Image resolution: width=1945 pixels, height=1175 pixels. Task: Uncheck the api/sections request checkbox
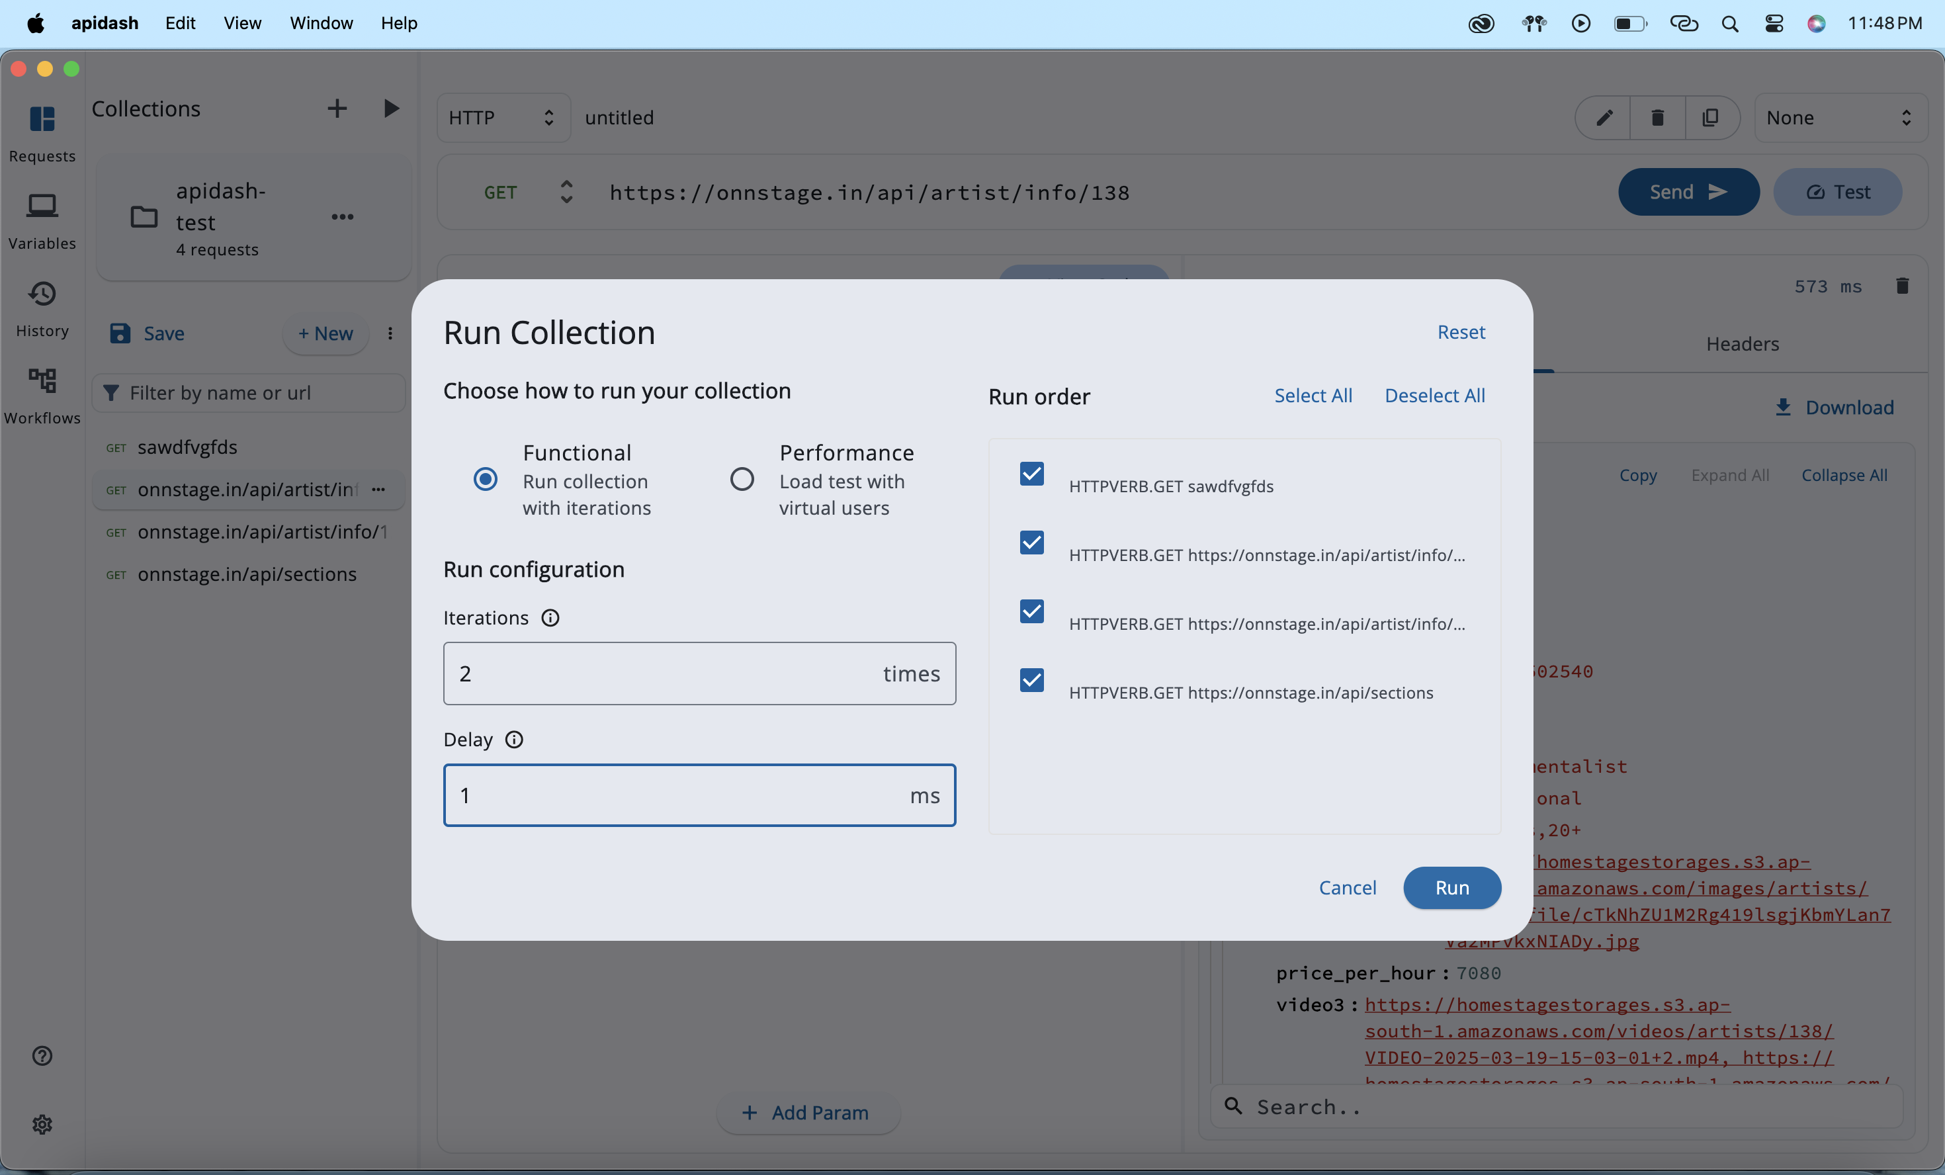[x=1031, y=680]
